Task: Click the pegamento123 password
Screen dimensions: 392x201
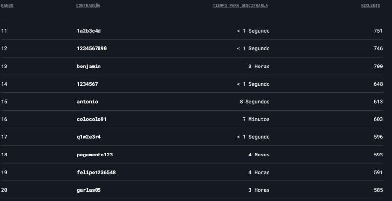Action: point(95,155)
